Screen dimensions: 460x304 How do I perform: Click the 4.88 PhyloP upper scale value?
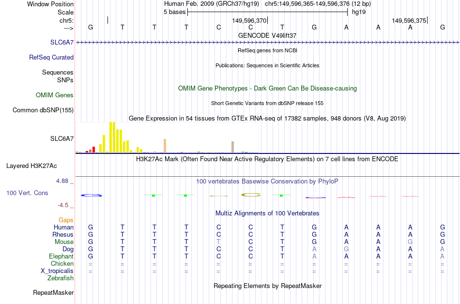point(62,181)
